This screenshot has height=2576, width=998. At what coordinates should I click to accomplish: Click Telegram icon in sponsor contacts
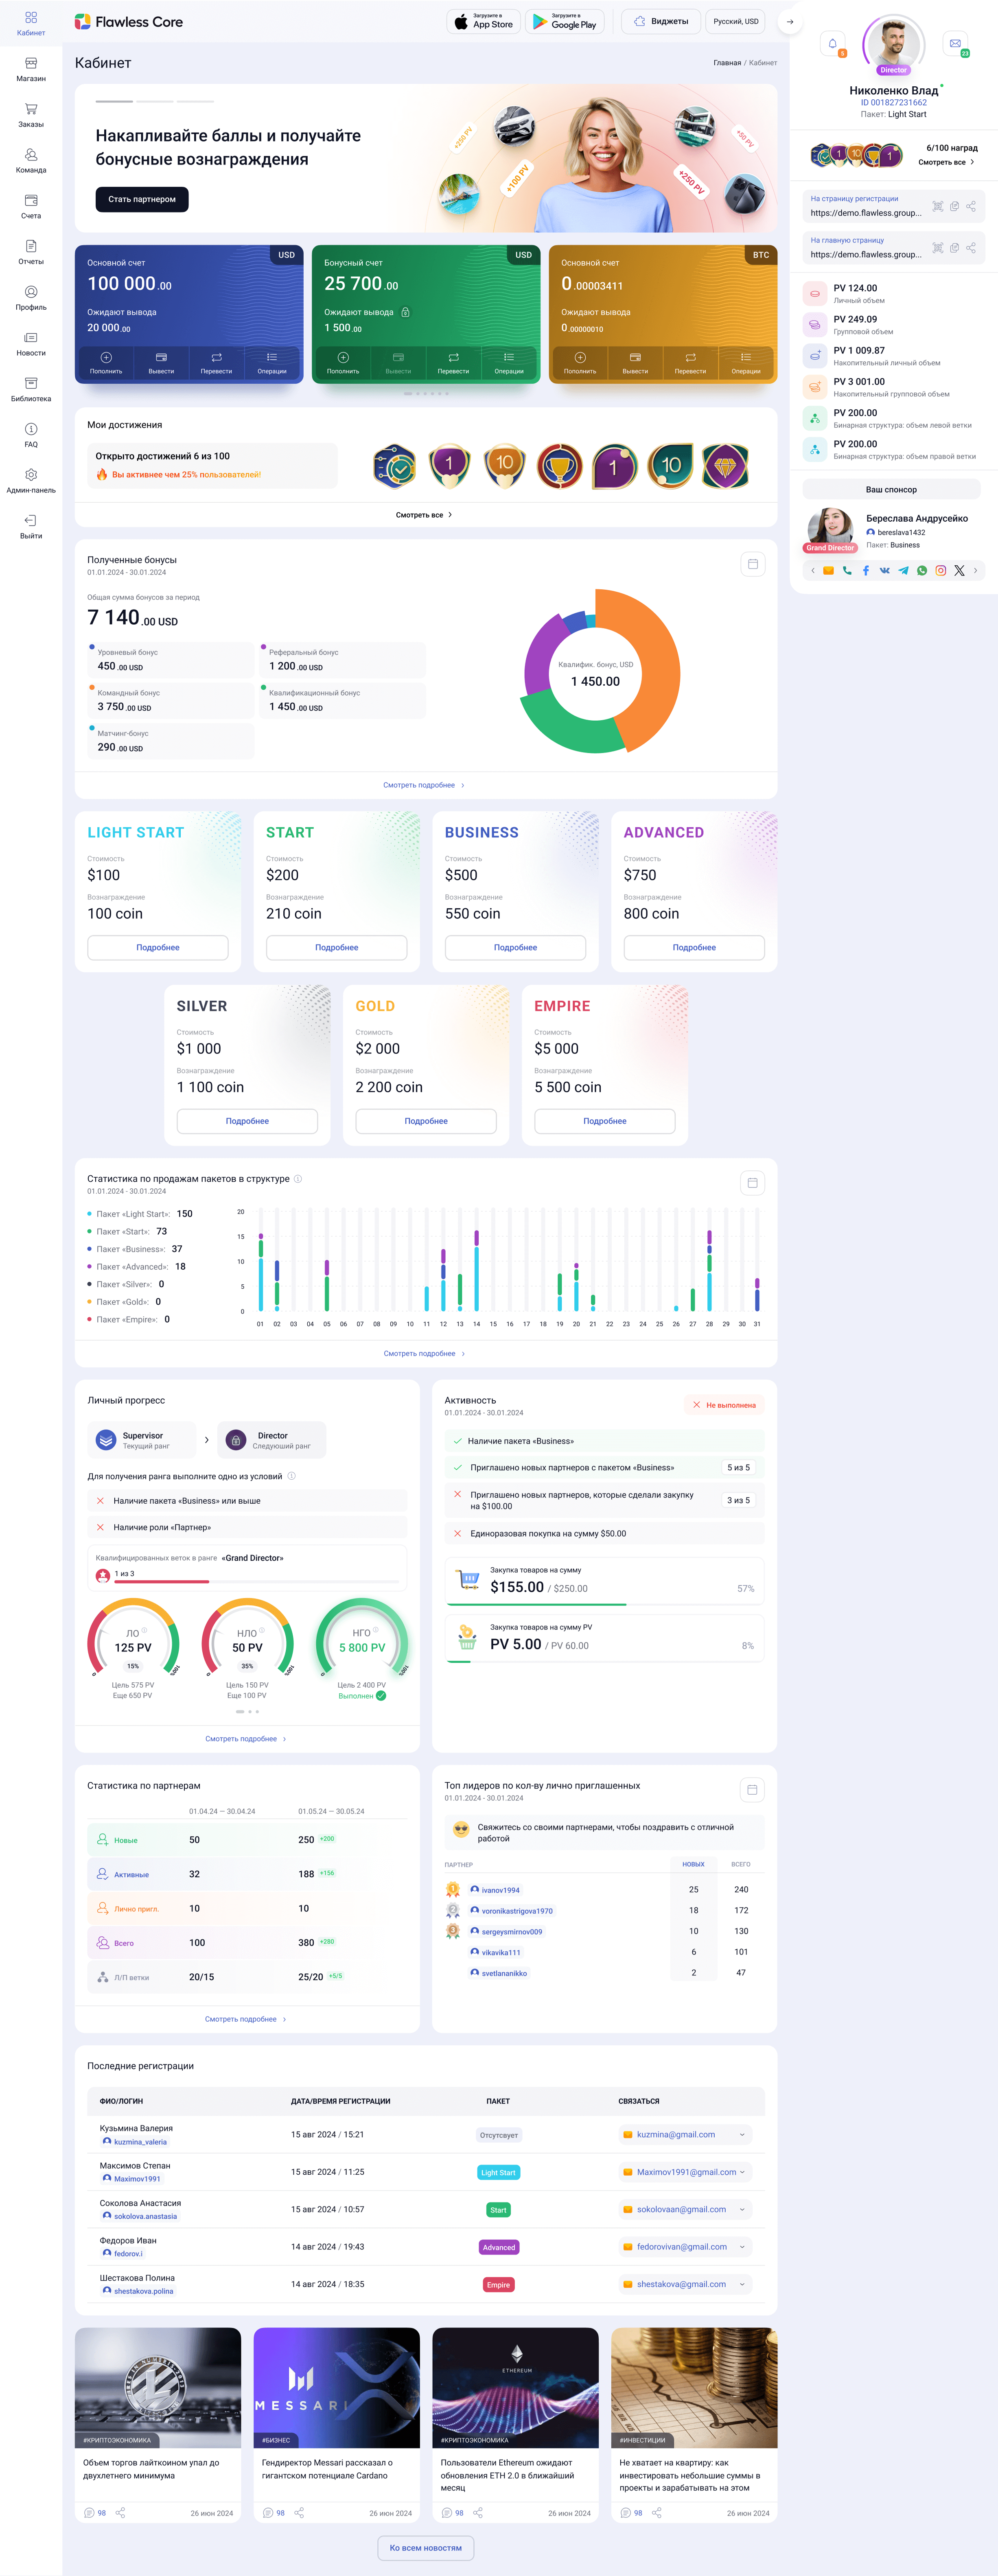click(x=903, y=571)
